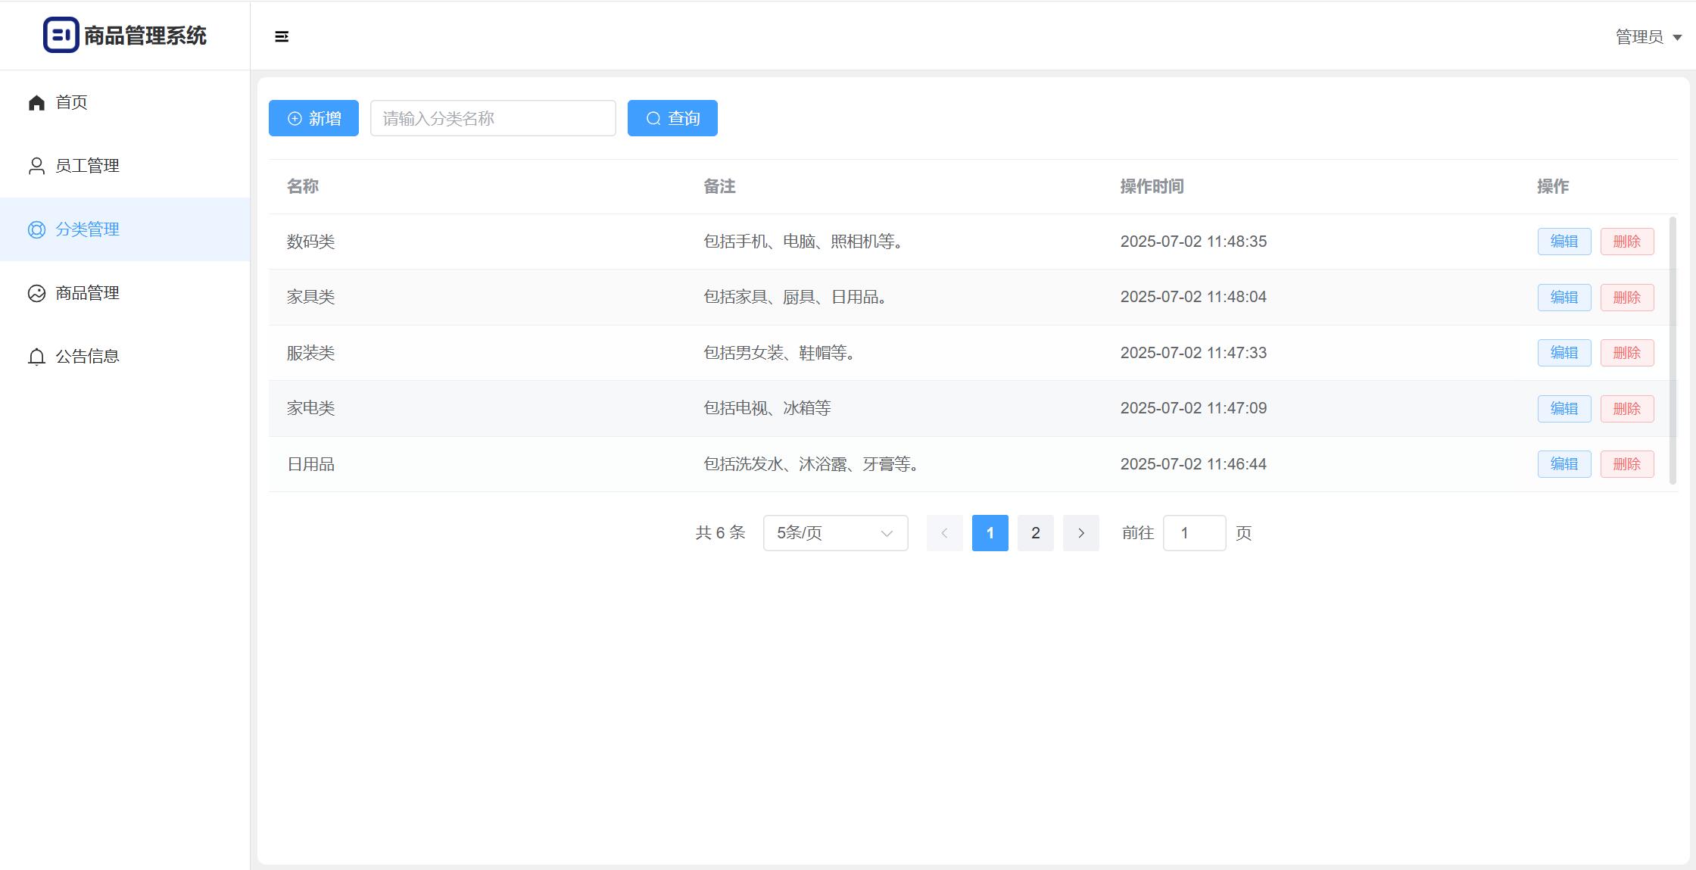Click the 商品管理 sidebar icon
1696x870 pixels.
(x=36, y=293)
